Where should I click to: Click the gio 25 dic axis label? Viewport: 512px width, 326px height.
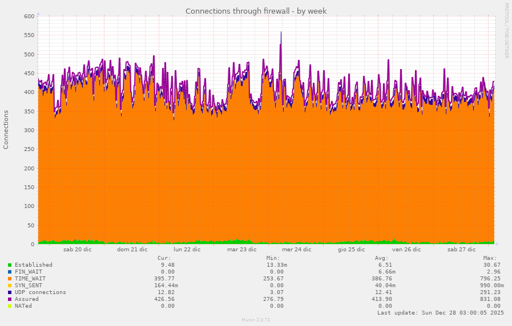(x=352, y=250)
